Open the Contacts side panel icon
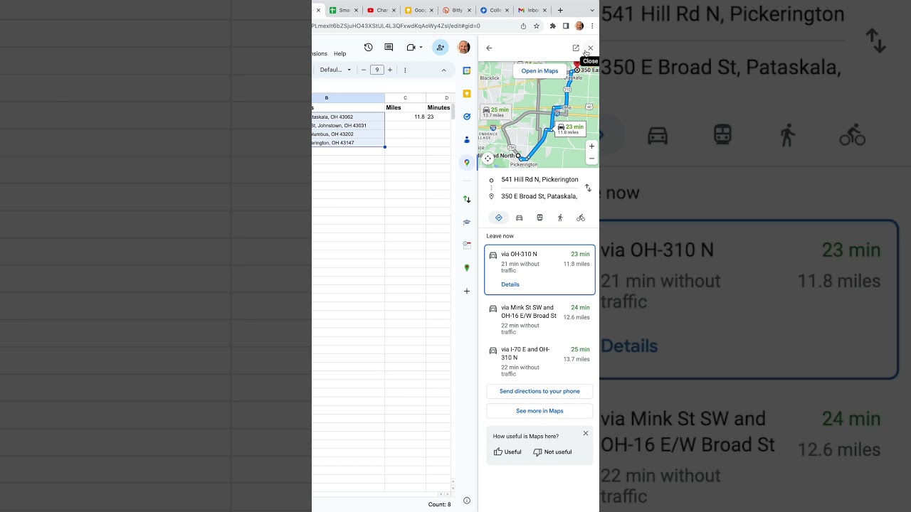 467,139
